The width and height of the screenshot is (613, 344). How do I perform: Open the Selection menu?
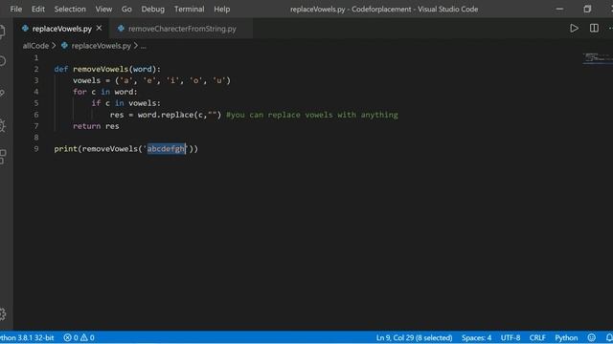tap(70, 9)
